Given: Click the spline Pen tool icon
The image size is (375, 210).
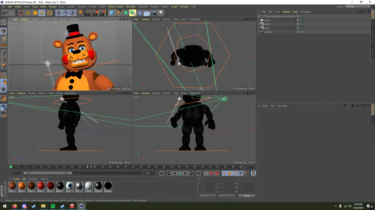Looking at the screenshot, I should (119, 13).
